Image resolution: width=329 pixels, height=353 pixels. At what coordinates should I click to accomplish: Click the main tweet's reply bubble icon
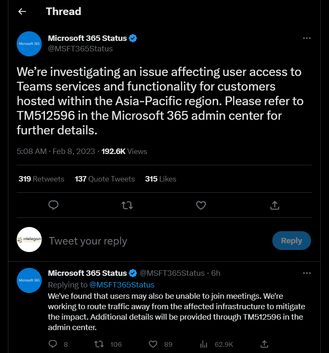tap(53, 205)
